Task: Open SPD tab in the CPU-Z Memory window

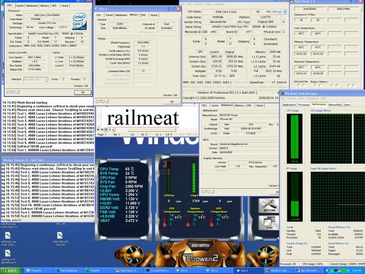Action: pyautogui.click(x=143, y=15)
